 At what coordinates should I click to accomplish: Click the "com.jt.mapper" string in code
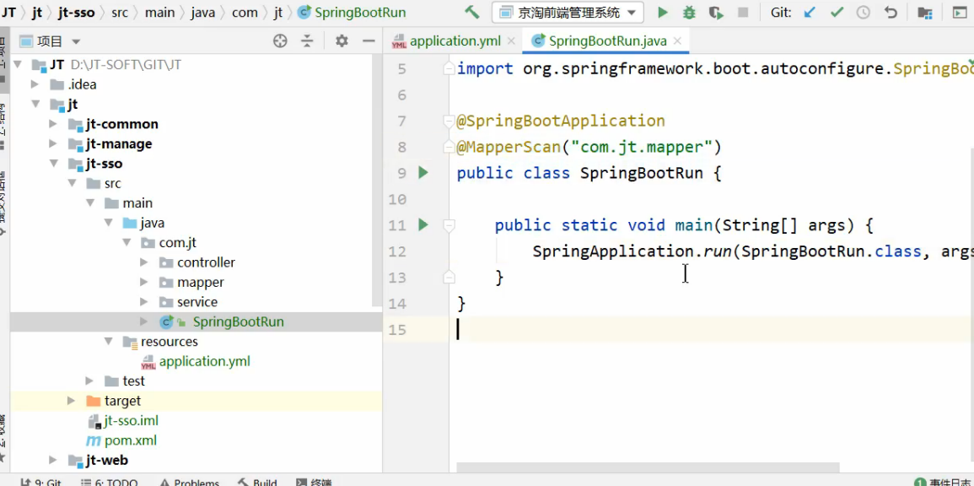pos(642,147)
